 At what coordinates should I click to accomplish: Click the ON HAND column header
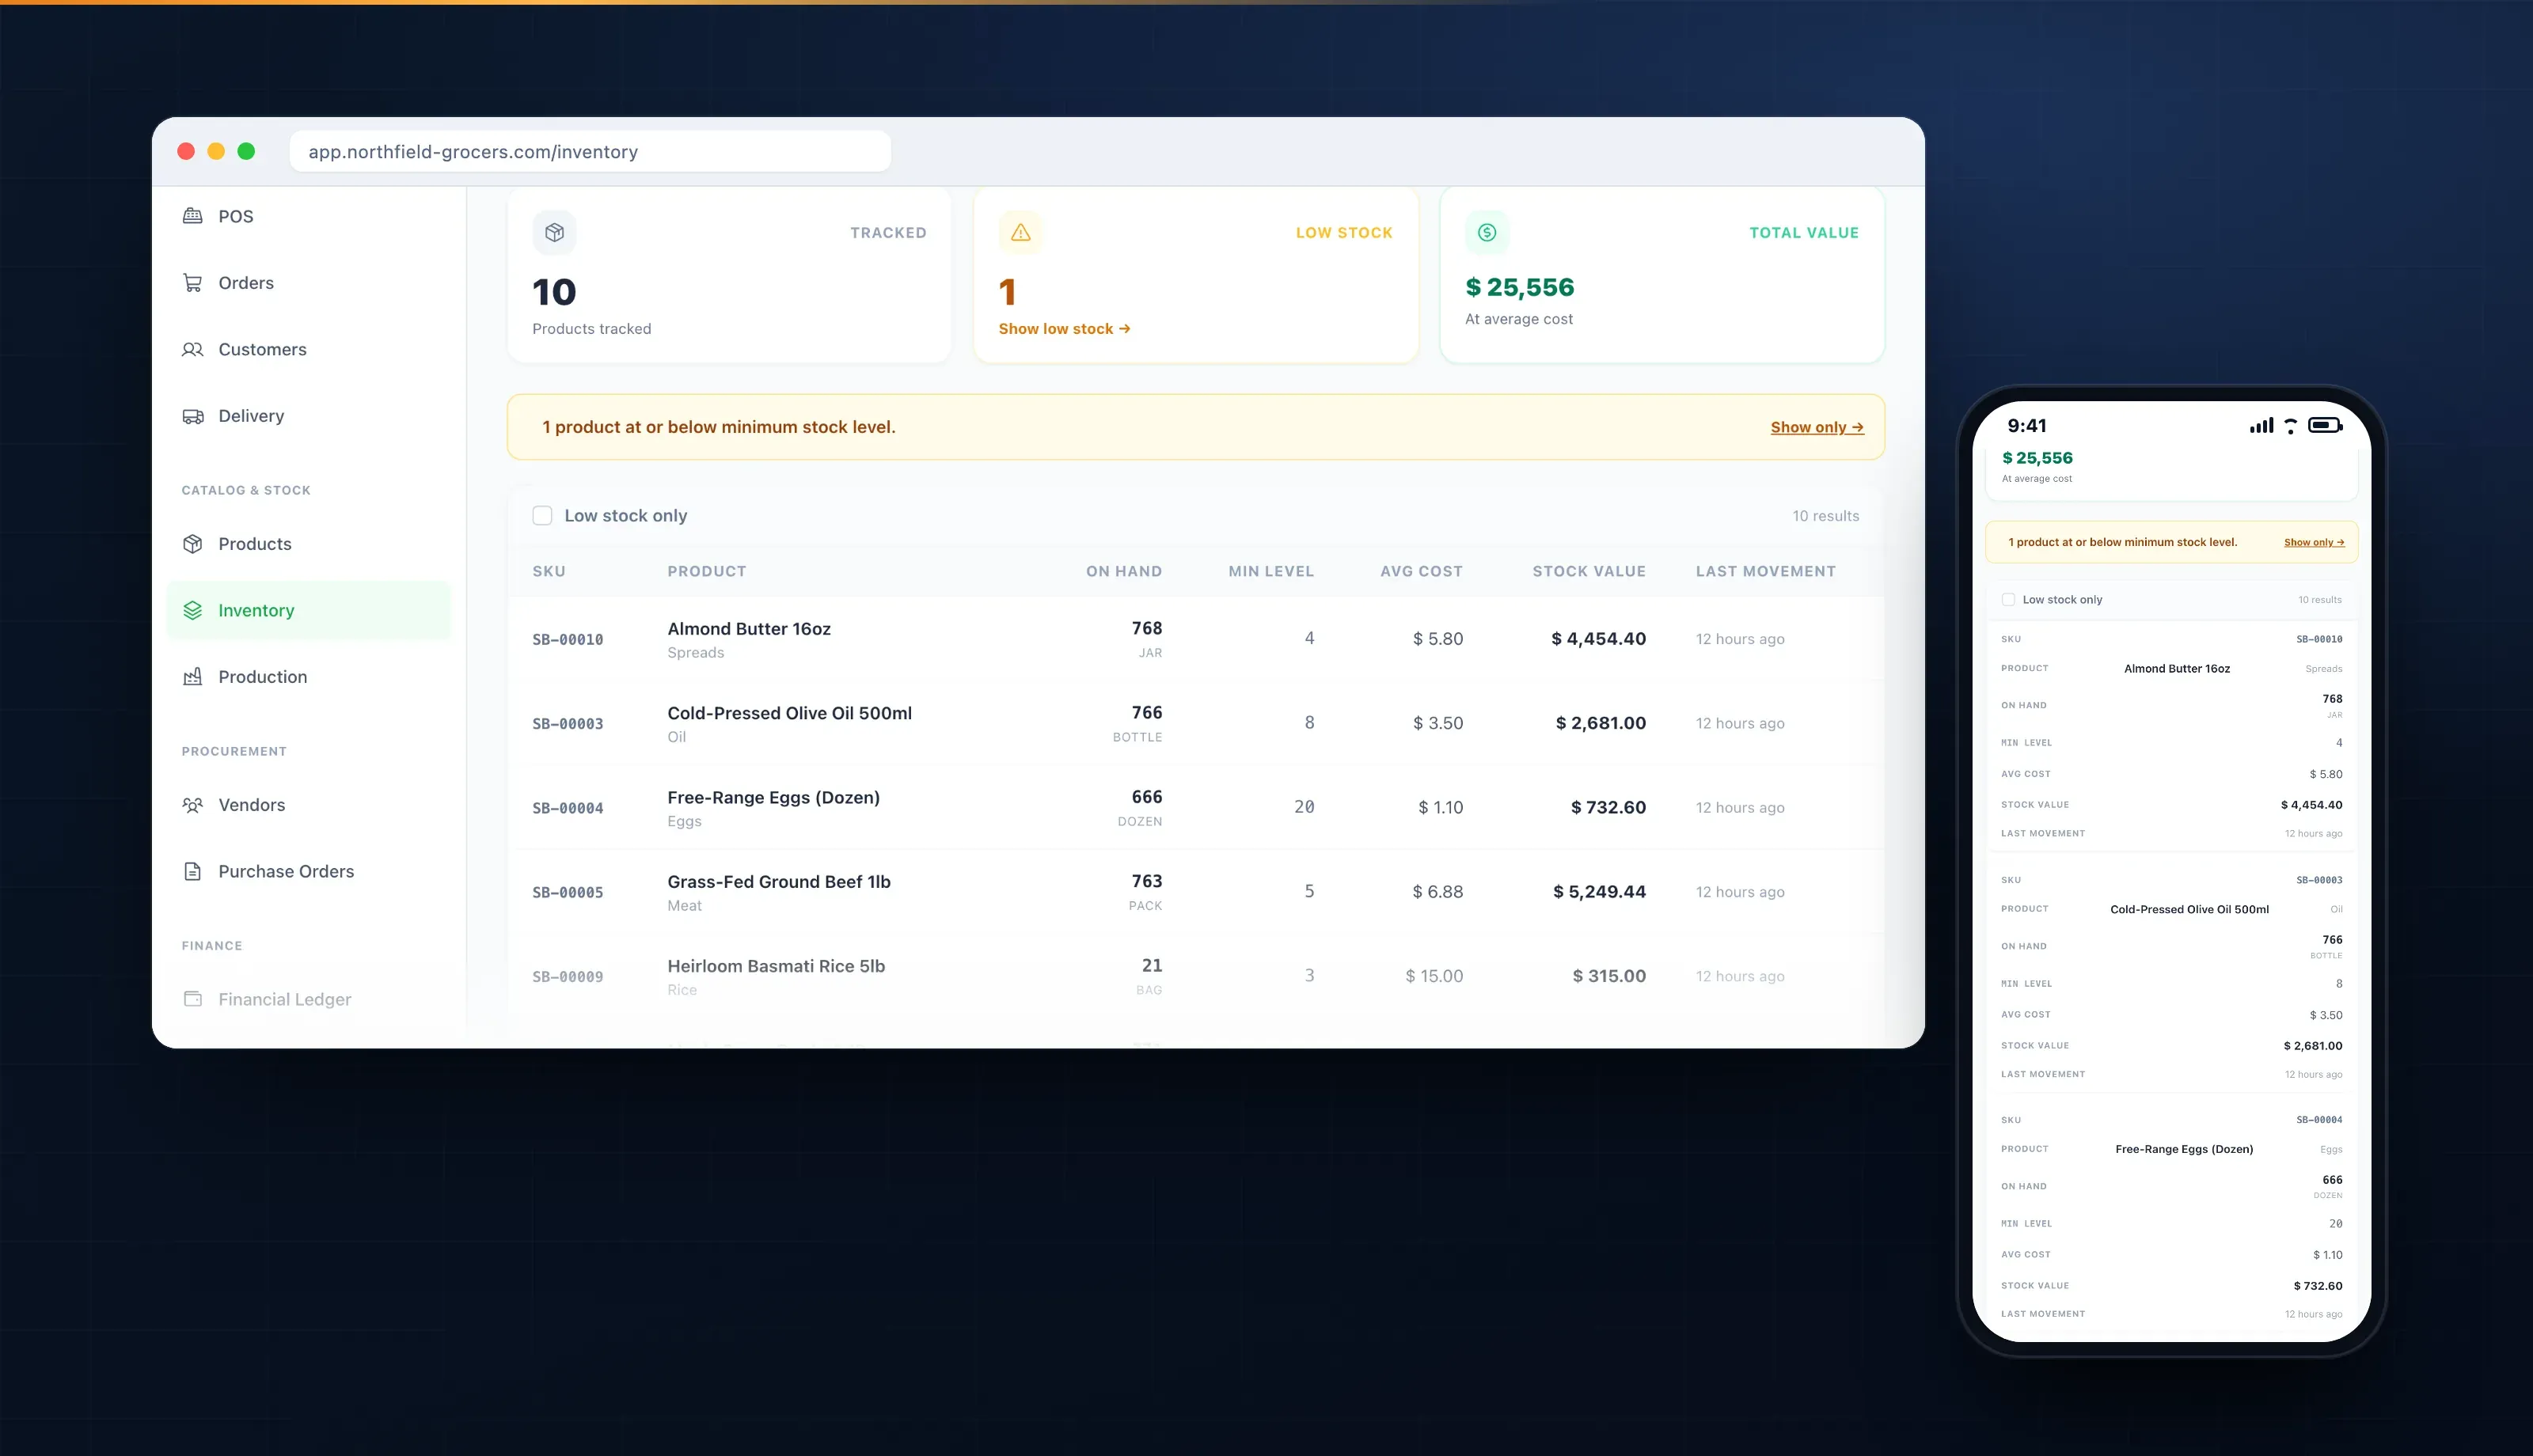[1124, 571]
